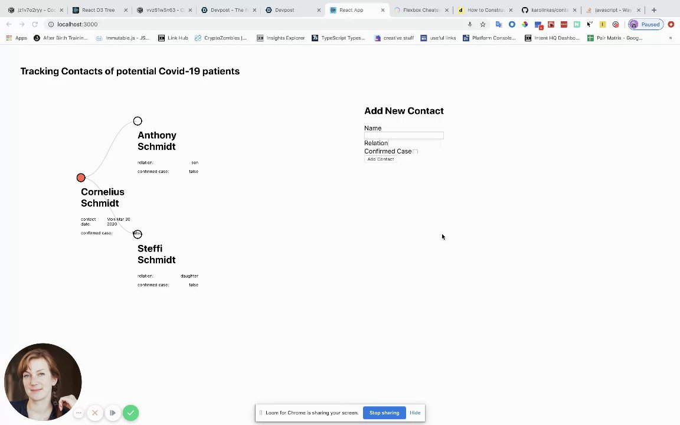Click Cornelius Schmidt's red tree node
The height and width of the screenshot is (425, 680).
[81, 178]
